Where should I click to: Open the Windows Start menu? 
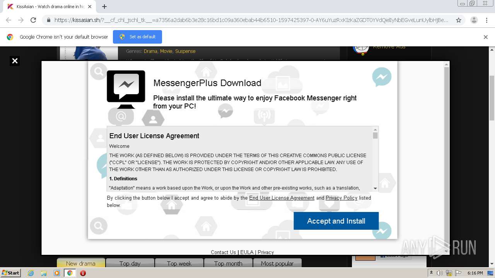click(x=11, y=273)
